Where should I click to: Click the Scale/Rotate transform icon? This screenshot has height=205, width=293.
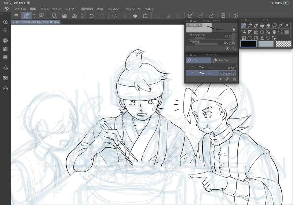tap(145, 16)
